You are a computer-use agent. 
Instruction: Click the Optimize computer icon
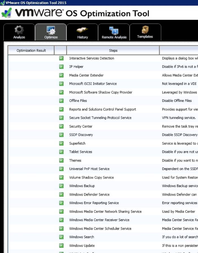51,30
